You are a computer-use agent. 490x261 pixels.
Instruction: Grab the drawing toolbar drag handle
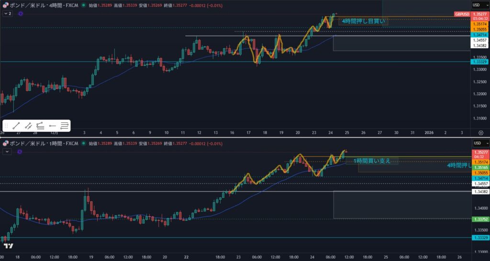pyautogui.click(x=6, y=126)
